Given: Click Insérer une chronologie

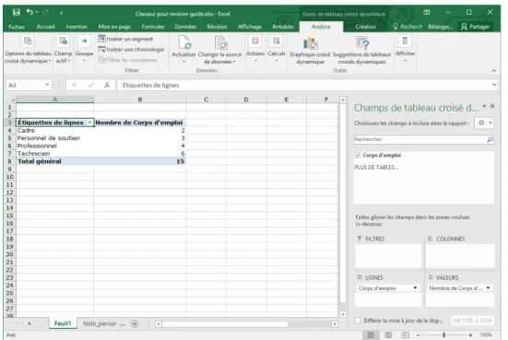Looking at the screenshot, I should tap(131, 49).
